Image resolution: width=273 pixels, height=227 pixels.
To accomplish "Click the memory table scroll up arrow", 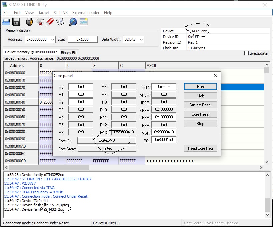I will pyautogui.click(x=267, y=65).
